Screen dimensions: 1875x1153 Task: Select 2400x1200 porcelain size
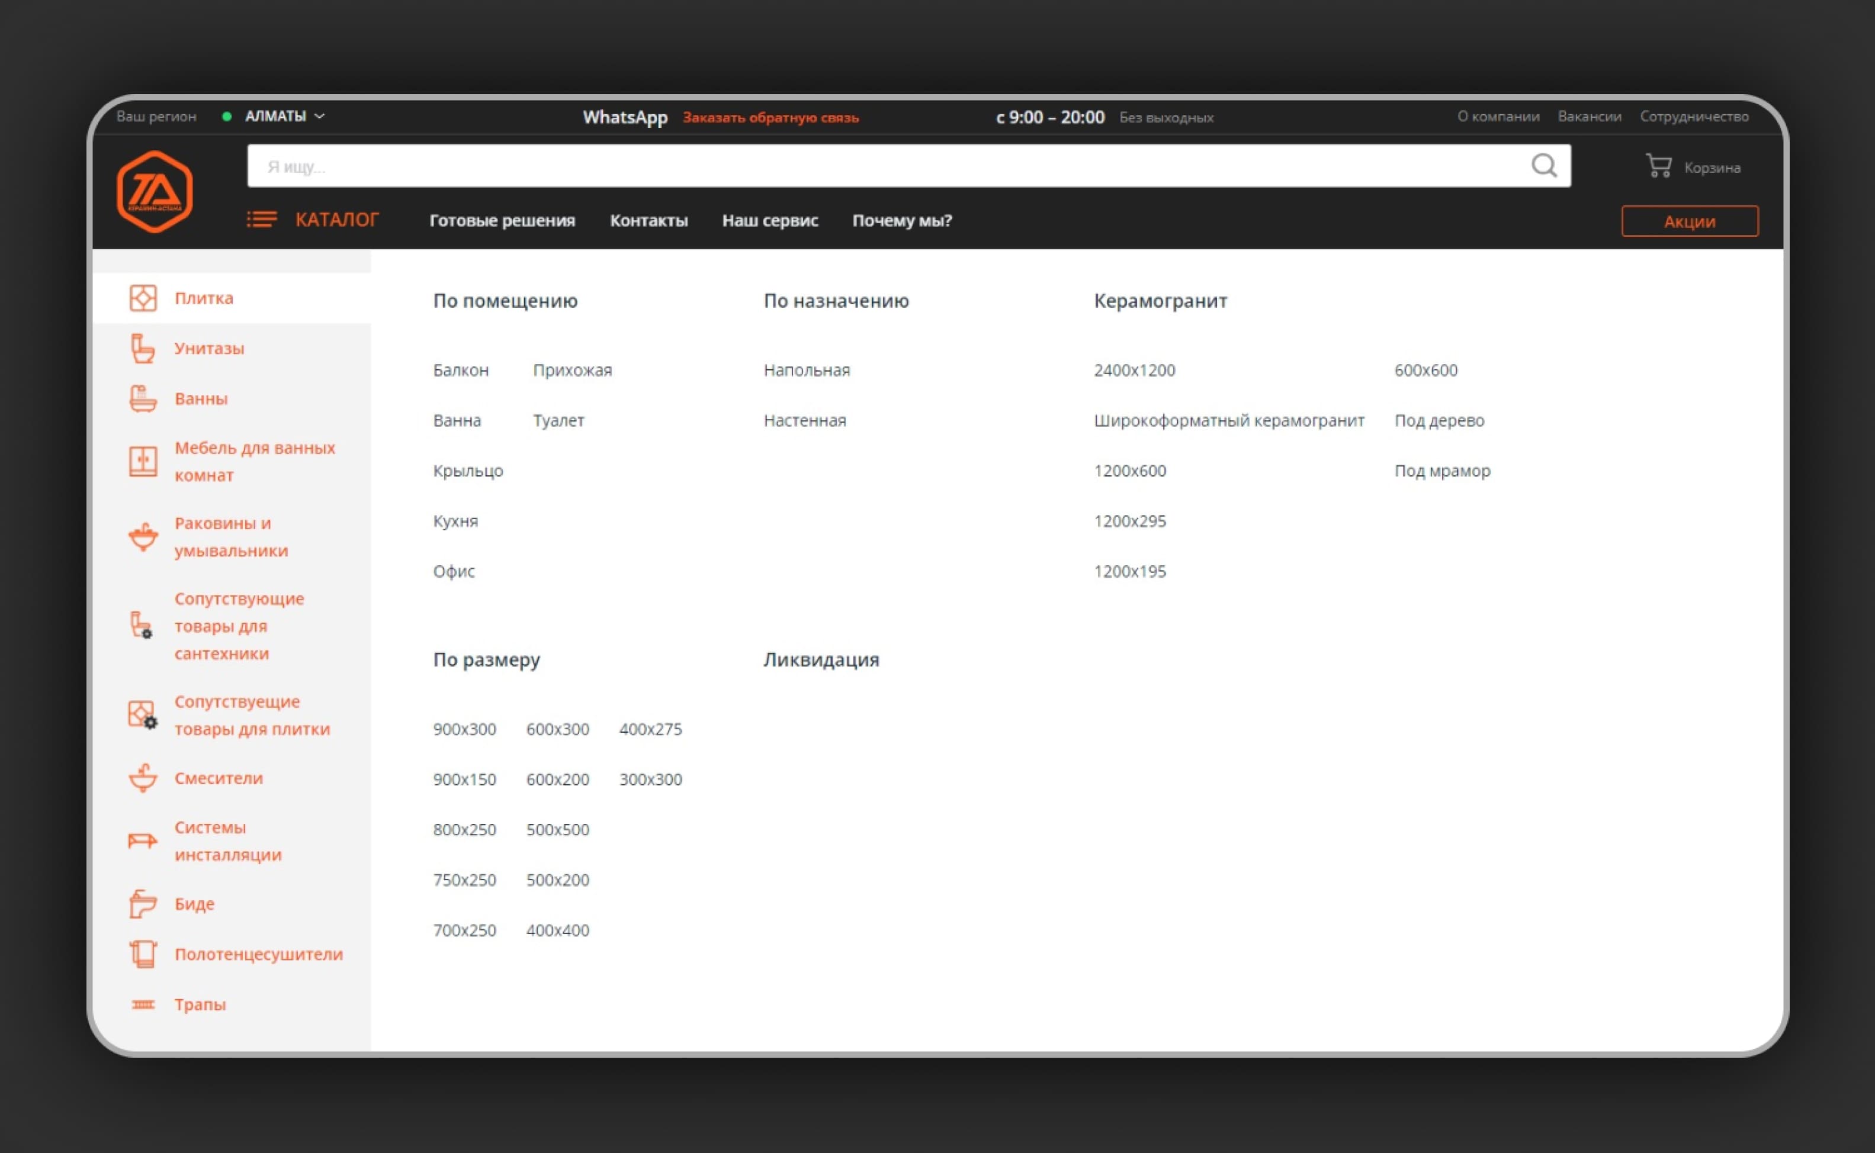tap(1134, 370)
